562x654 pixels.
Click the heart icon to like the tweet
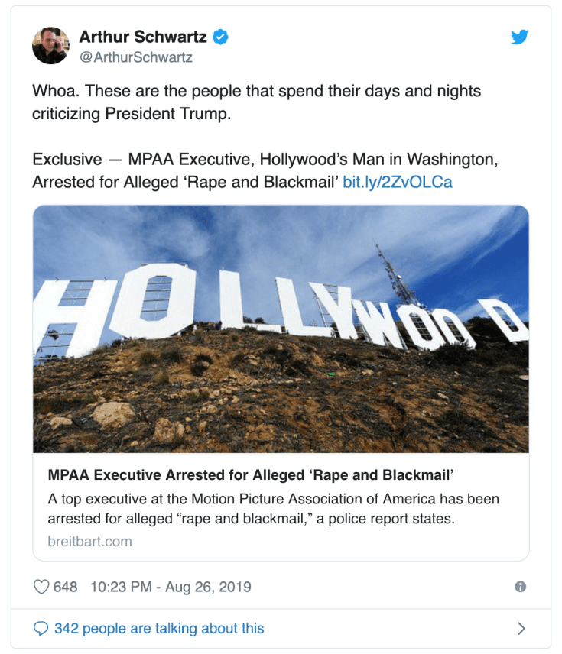point(41,586)
